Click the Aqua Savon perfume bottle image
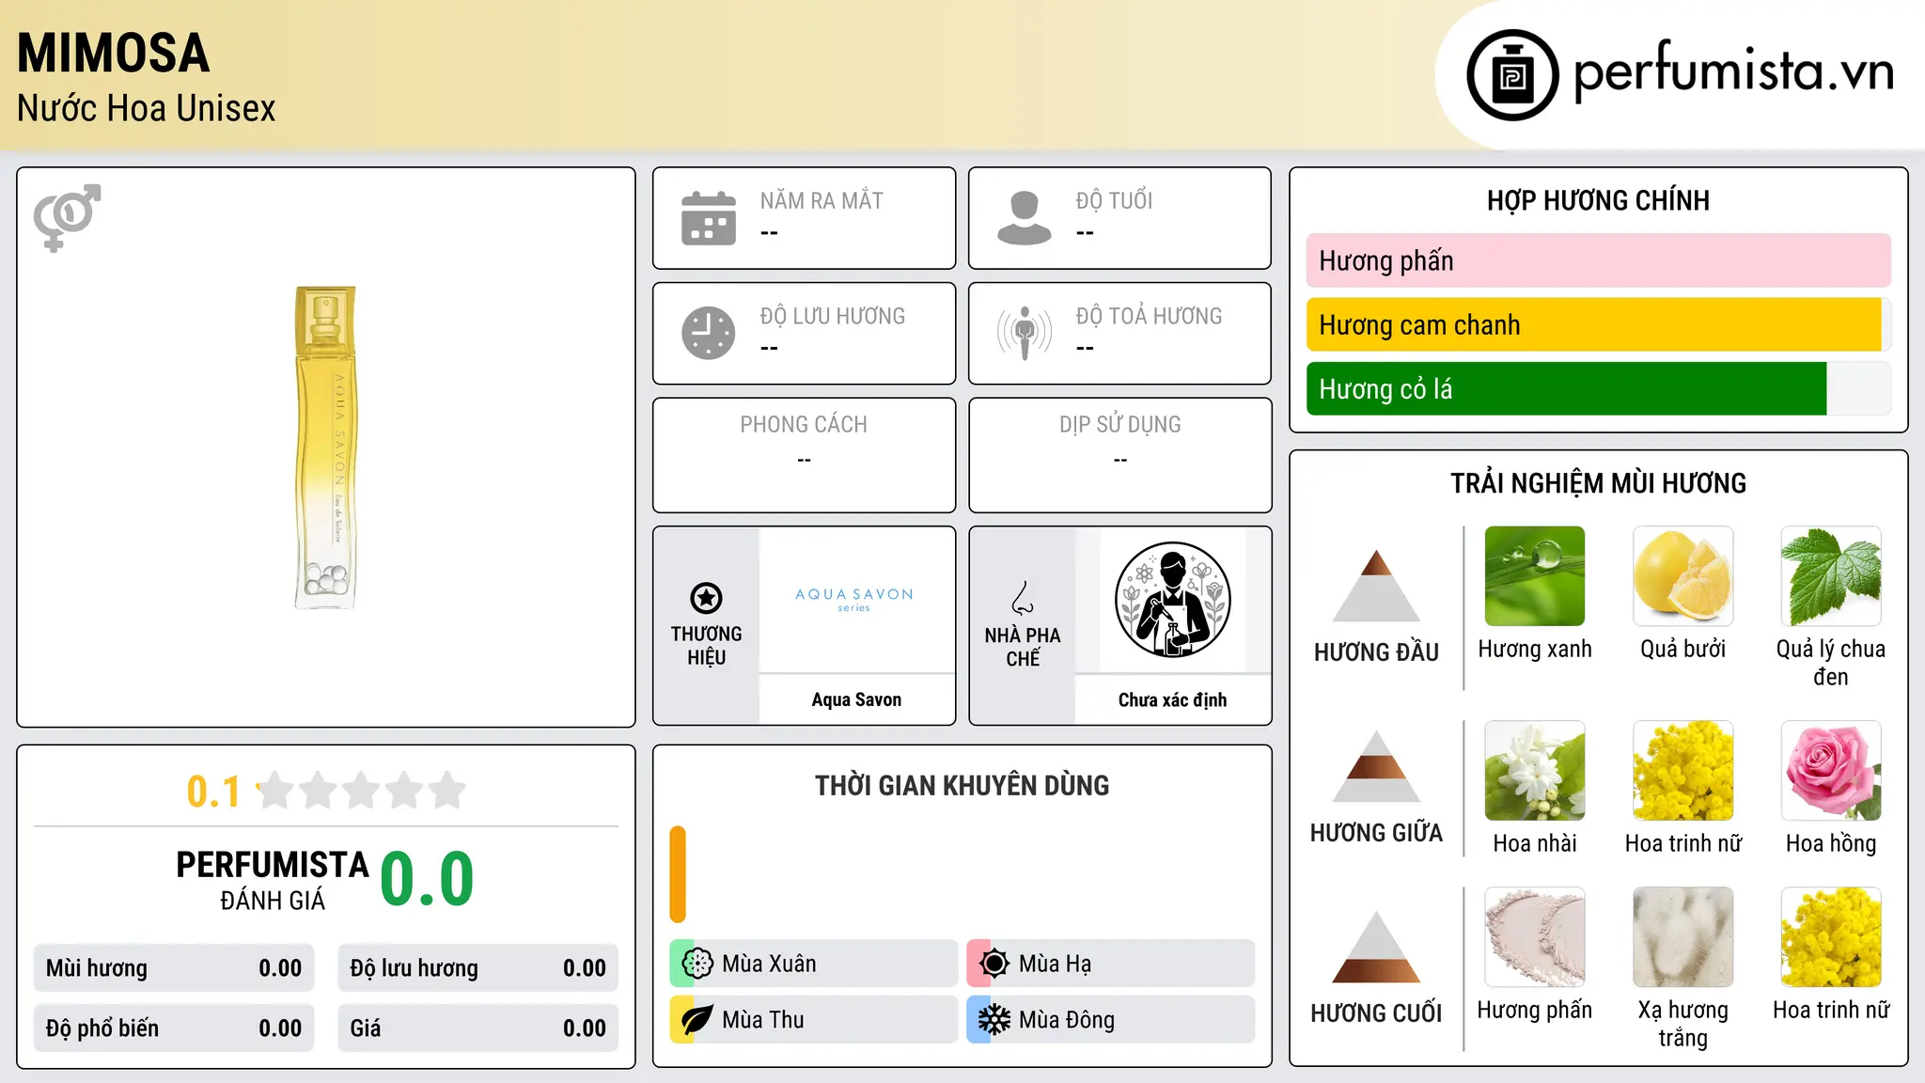This screenshot has height=1083, width=1925. click(325, 447)
